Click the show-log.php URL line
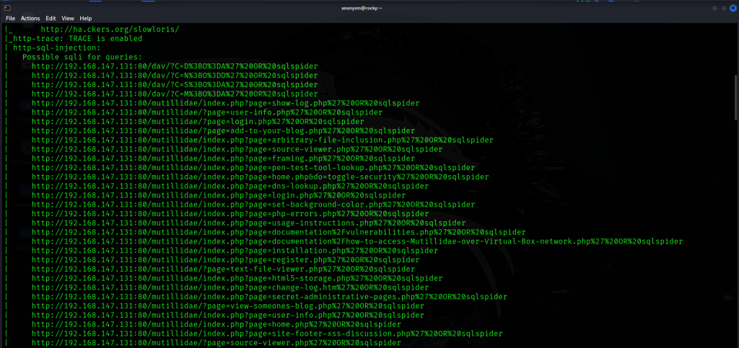This screenshot has width=739, height=348. point(226,103)
